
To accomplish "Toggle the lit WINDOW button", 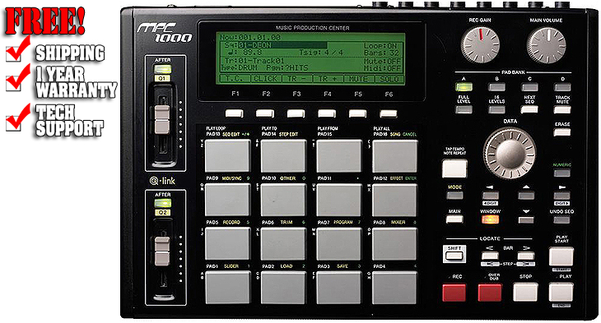I will coord(490,219).
